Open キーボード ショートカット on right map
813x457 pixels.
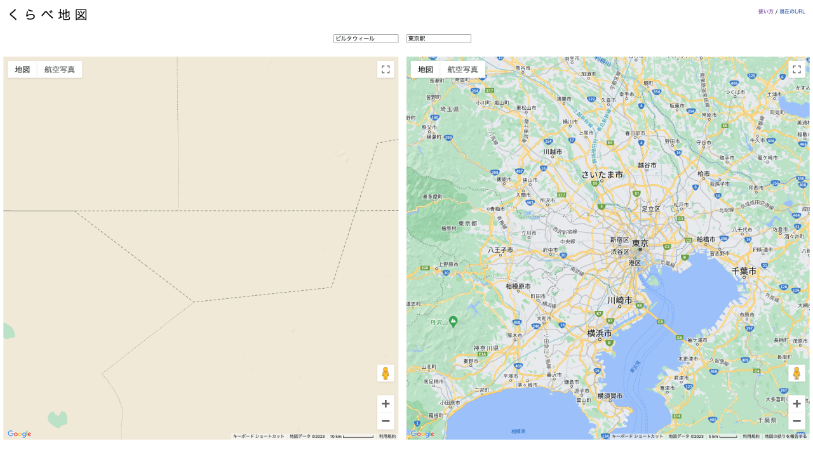click(x=638, y=436)
